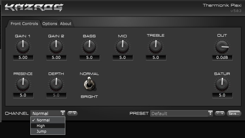Screen dimensions: 245x138
Task: Open the Preset Default dropdown
Action: click(x=181, y=113)
